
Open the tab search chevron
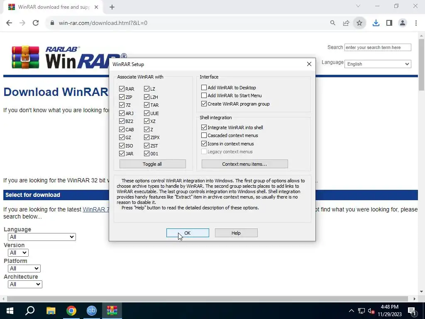click(x=358, y=6)
